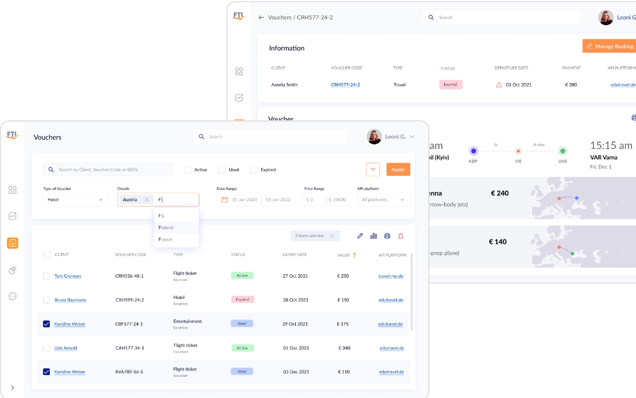Open analytics chart icon in Vouchers sidebar
636x398 pixels.
click(13, 216)
